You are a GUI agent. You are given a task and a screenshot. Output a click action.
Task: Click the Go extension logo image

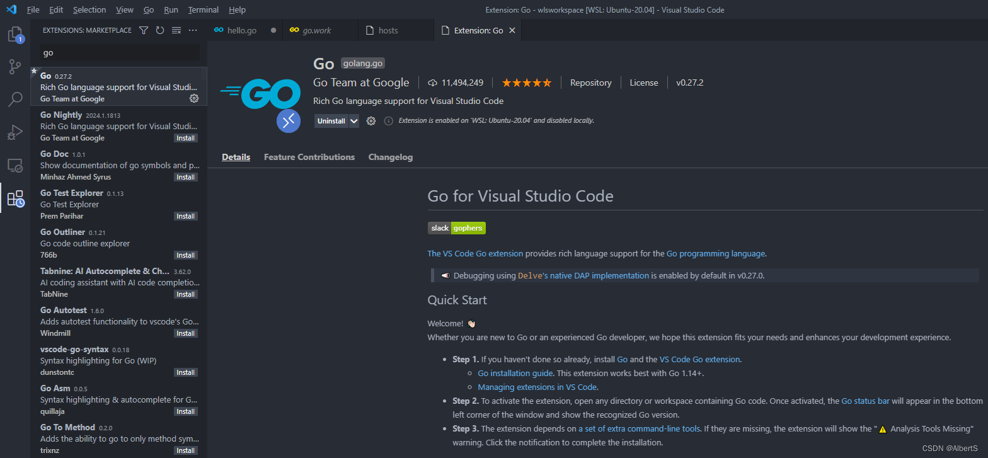click(260, 95)
